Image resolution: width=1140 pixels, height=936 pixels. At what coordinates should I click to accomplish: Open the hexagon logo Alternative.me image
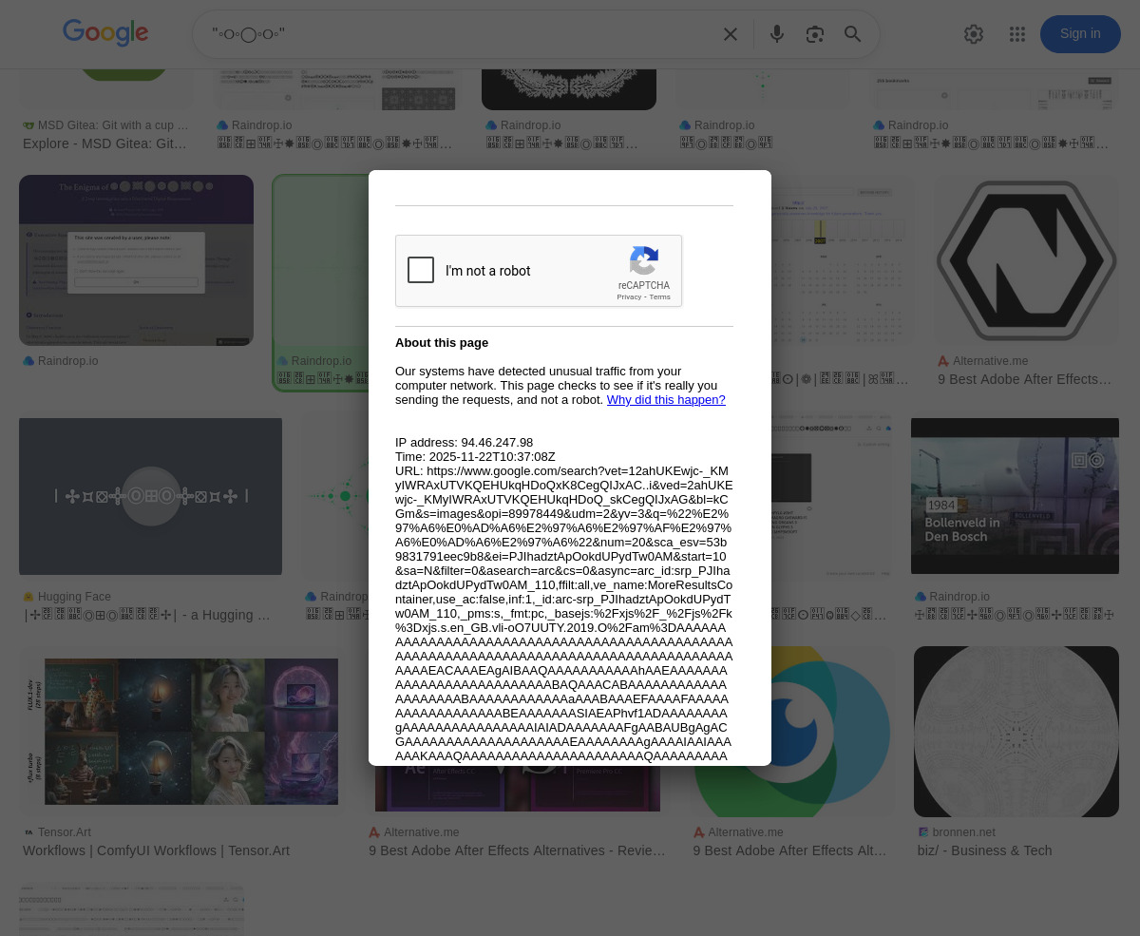[x=1026, y=260]
